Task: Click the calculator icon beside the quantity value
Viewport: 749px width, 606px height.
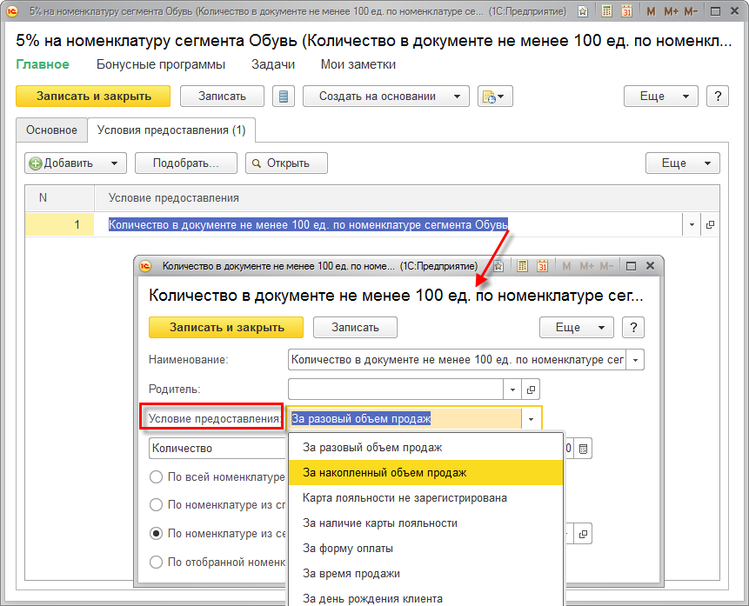Action: [583, 449]
